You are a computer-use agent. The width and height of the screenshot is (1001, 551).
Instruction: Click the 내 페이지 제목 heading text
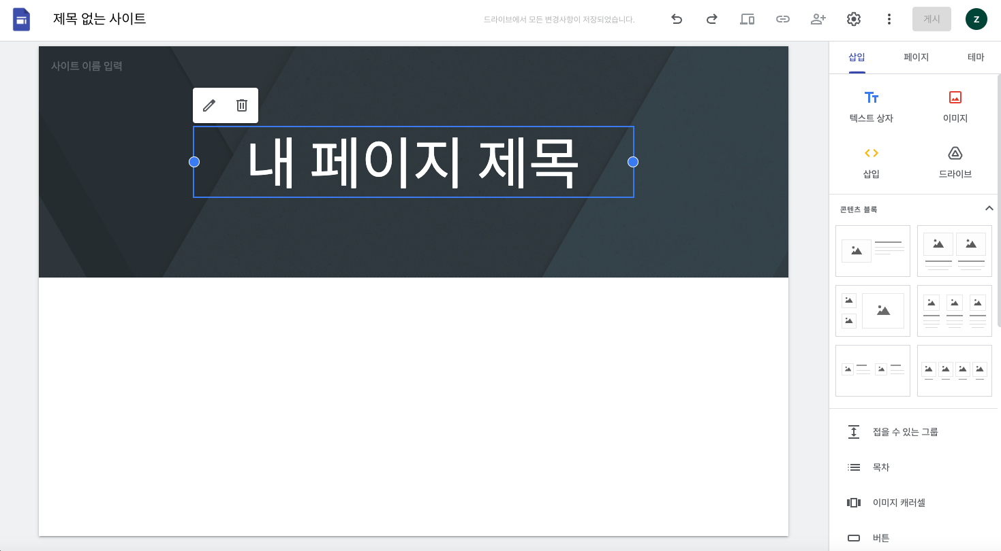tap(413, 163)
